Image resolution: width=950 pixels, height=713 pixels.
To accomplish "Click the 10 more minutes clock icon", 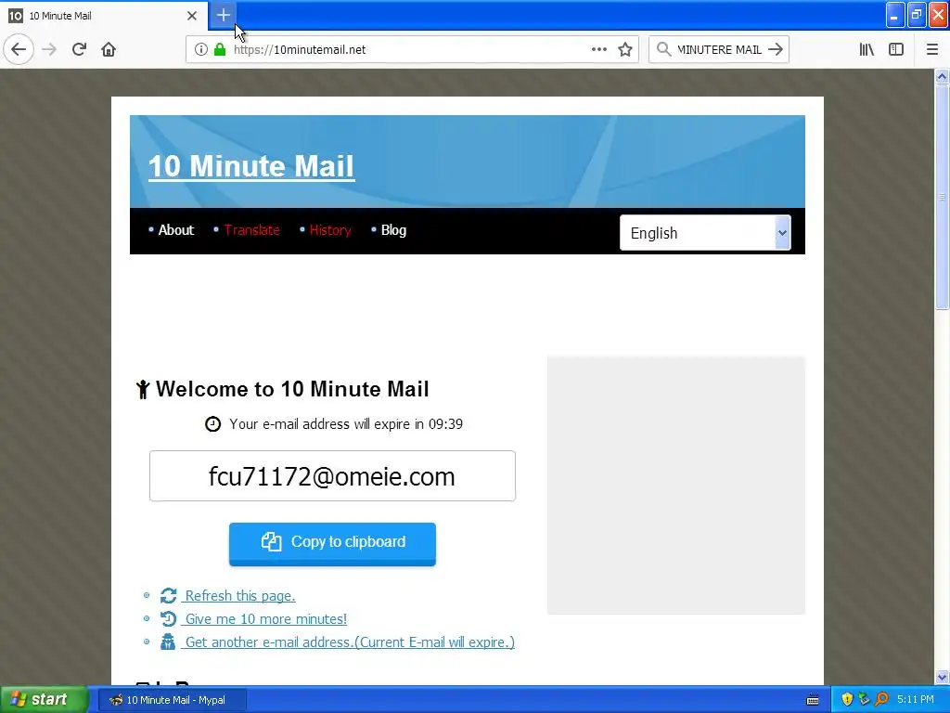I will (169, 618).
